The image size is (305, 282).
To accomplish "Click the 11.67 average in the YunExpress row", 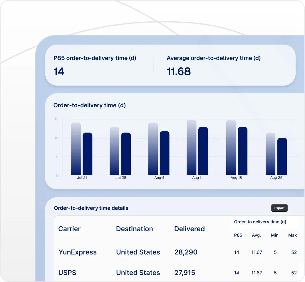I will pos(257,252).
